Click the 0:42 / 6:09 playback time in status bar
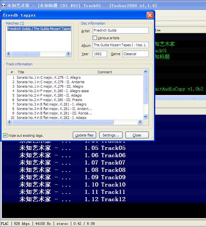The image size is (206, 227). [x=84, y=223]
